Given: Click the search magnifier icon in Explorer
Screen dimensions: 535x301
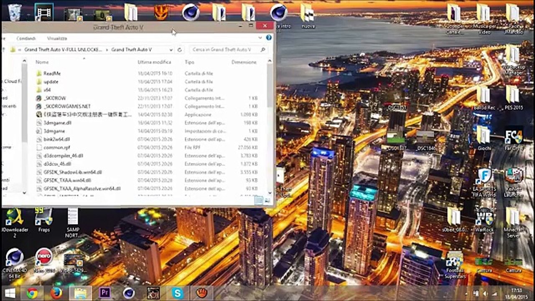Looking at the screenshot, I should (263, 50).
